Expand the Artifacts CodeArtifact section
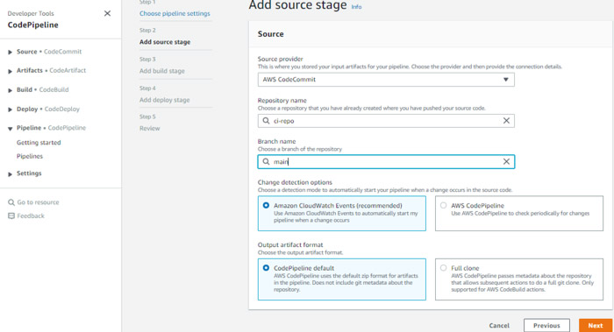614x332 pixels. coord(11,71)
